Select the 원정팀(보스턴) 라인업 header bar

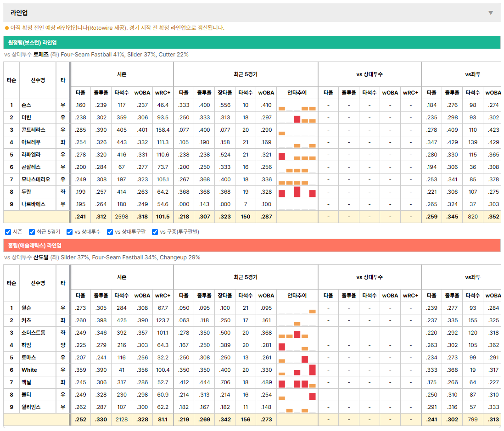coord(252,42)
